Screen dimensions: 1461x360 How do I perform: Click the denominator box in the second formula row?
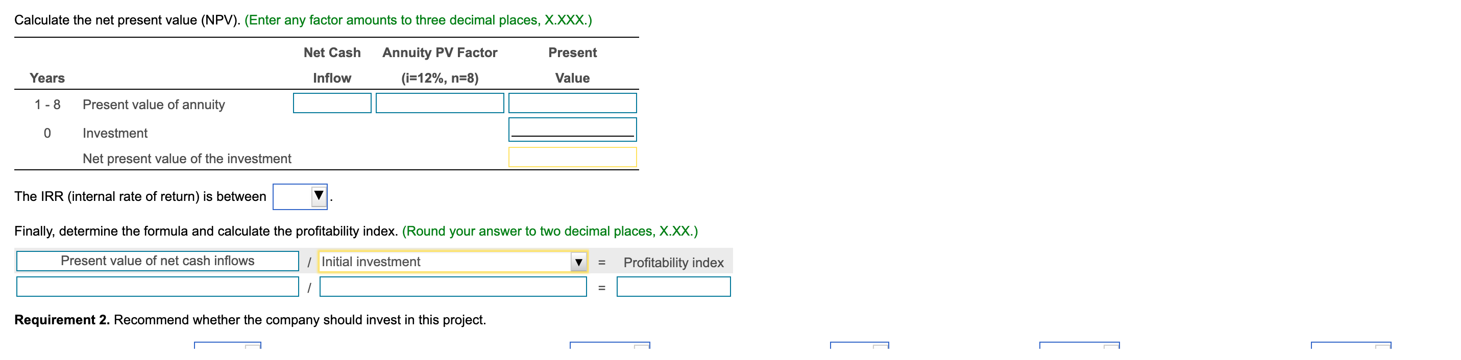point(453,287)
